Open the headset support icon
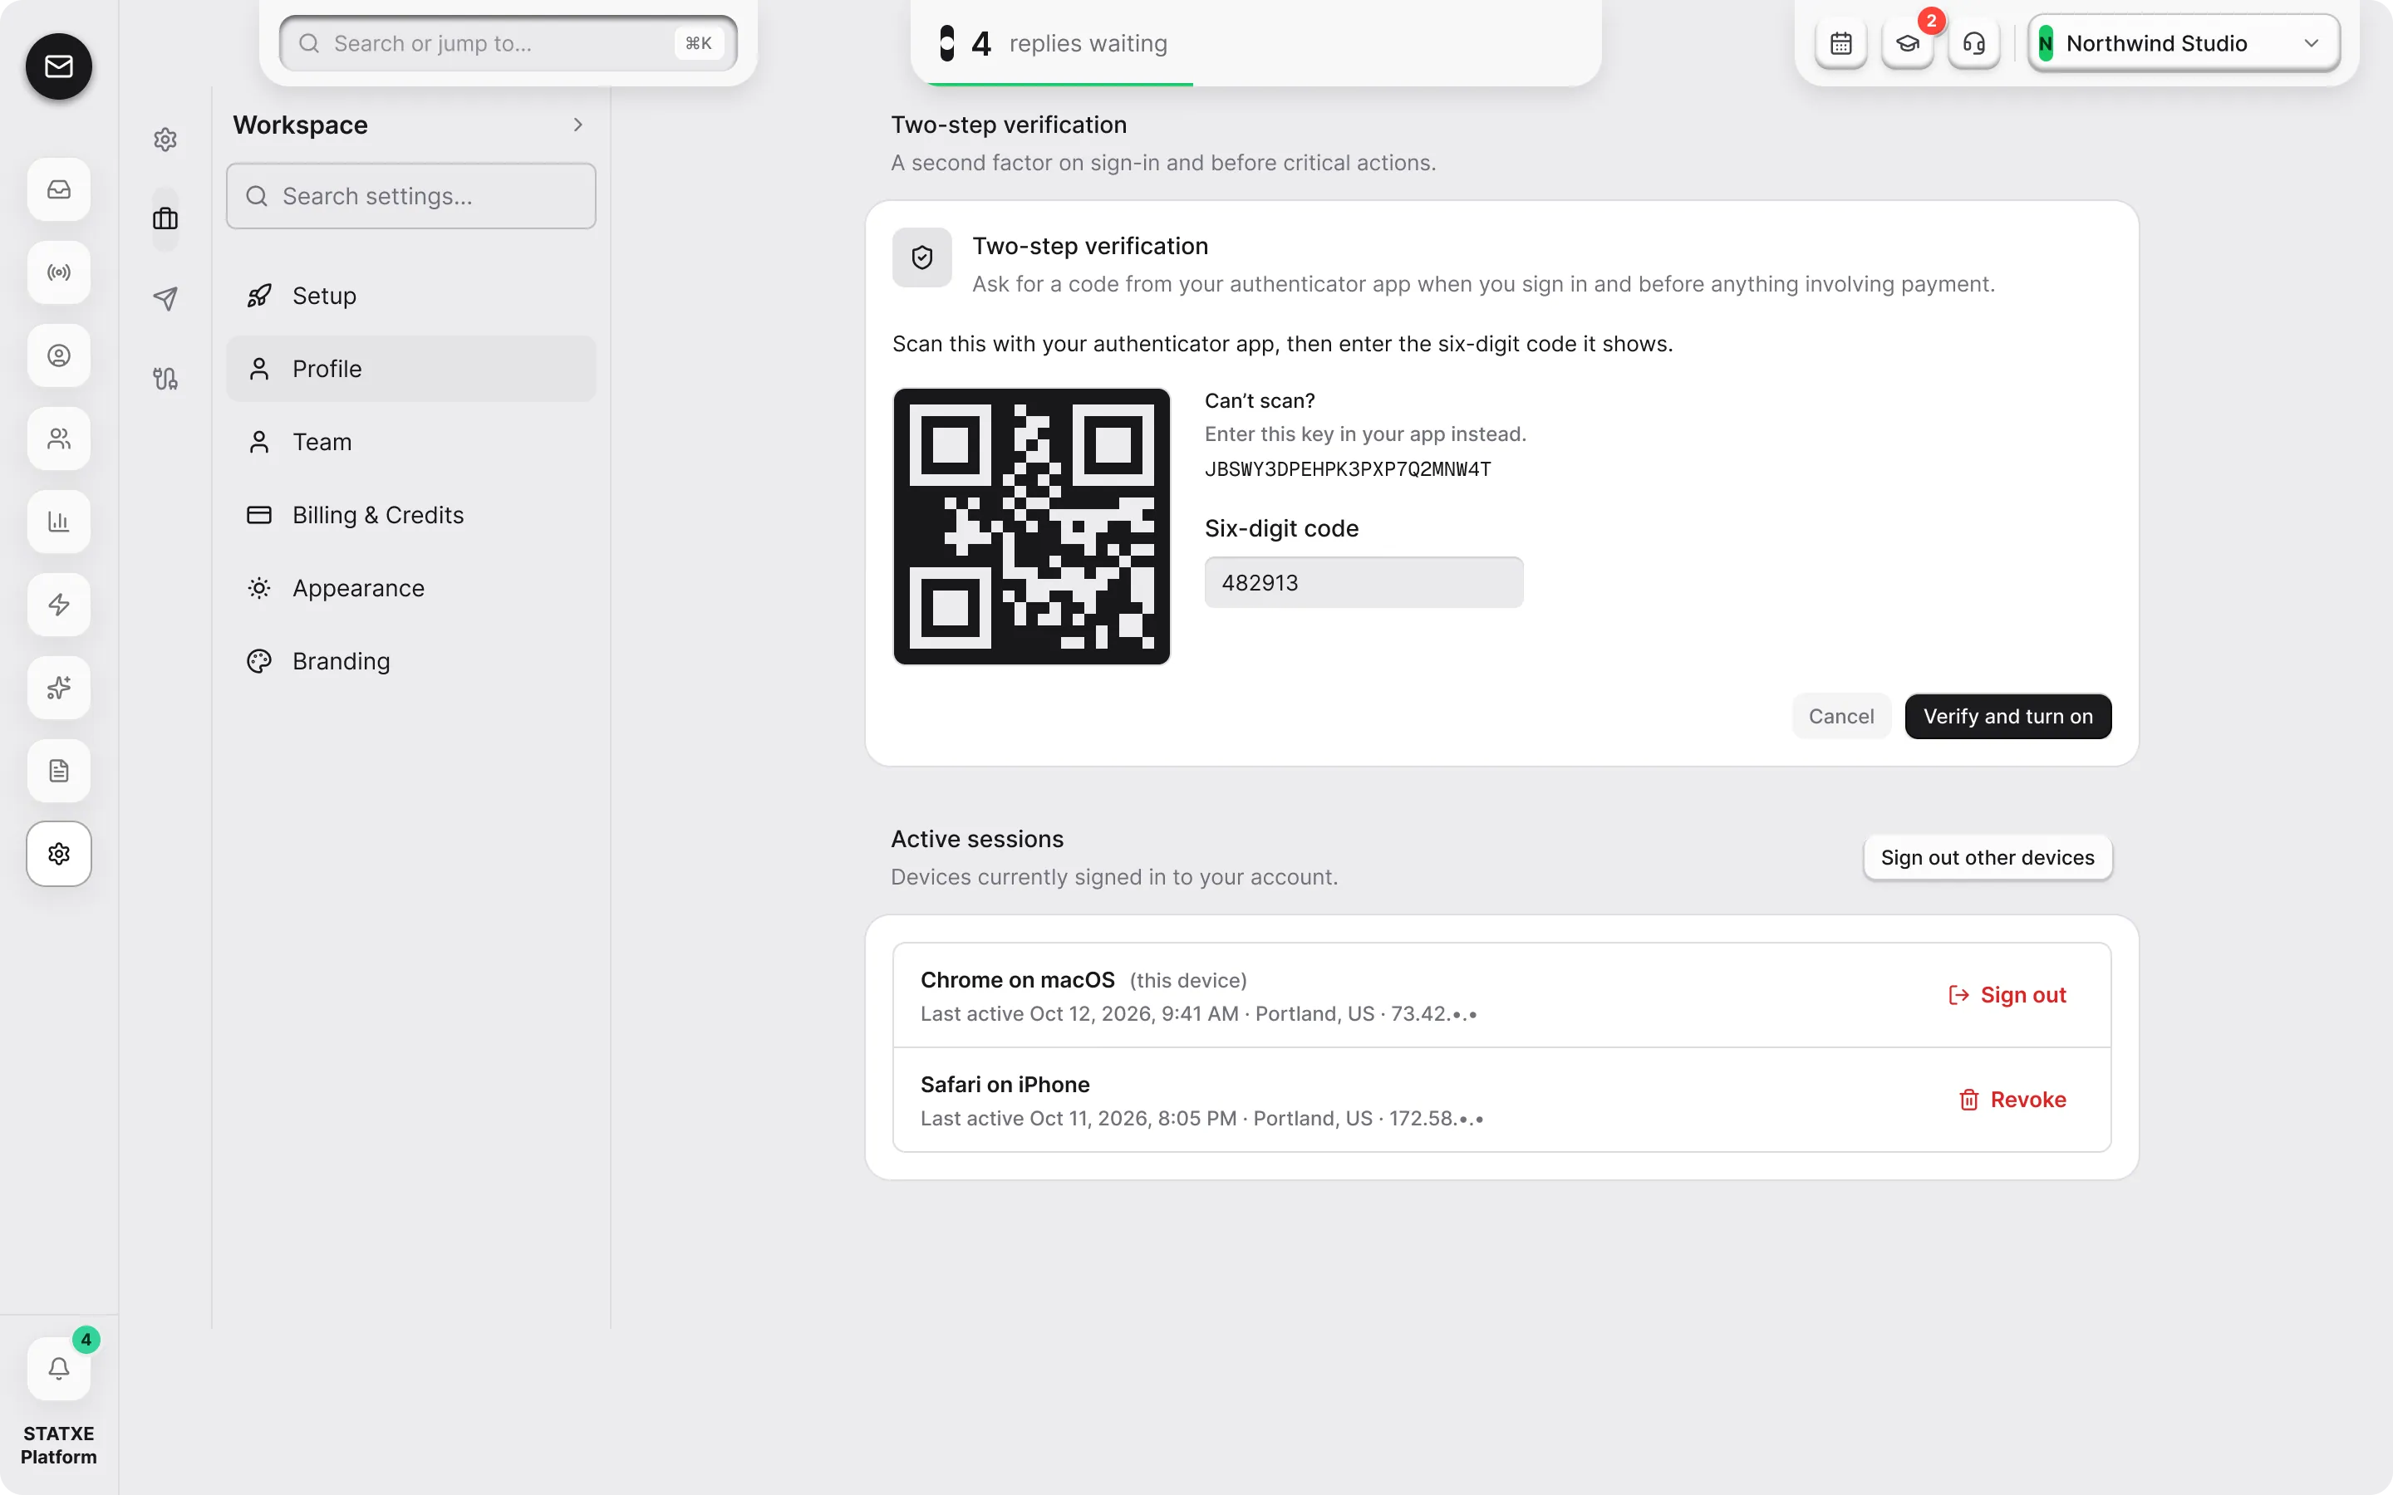Viewport: 2393px width, 1495px height. pos(1973,43)
